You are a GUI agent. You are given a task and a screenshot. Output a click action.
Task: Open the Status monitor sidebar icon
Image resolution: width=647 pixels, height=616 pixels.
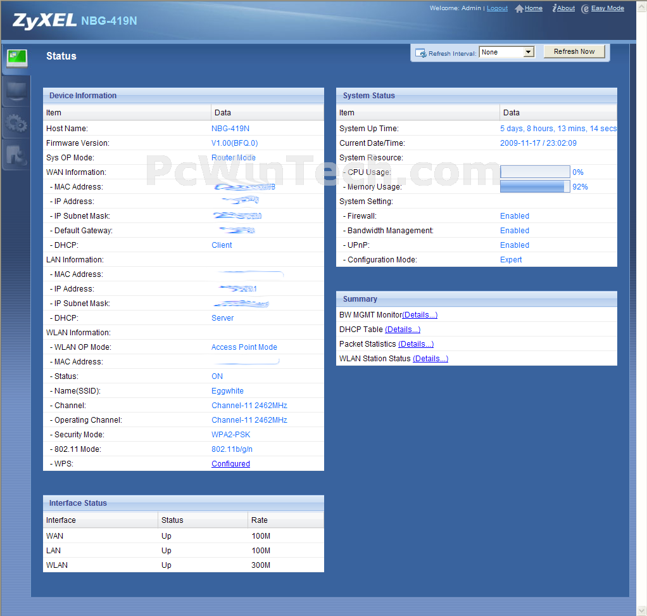(x=17, y=58)
